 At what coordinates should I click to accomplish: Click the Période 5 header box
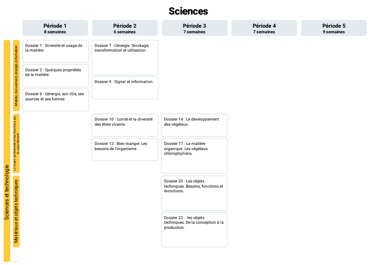(x=334, y=28)
